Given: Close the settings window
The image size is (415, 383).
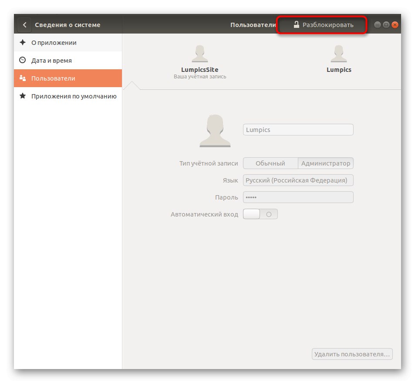Looking at the screenshot, I should tap(395, 25).
